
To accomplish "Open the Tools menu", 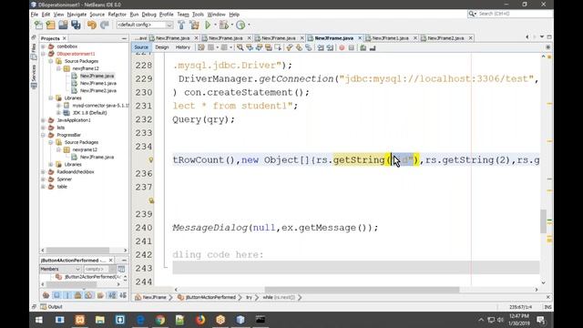I will [198, 15].
